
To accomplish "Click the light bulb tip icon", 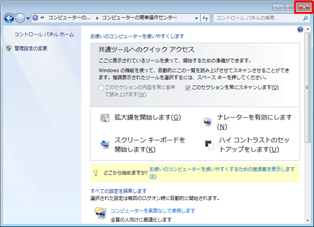I will (x=95, y=173).
